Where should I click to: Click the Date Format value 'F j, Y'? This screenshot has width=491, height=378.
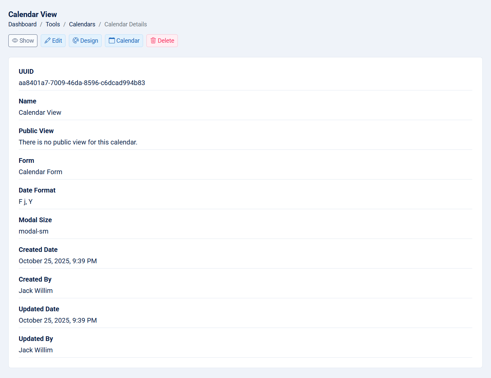pyautogui.click(x=26, y=202)
